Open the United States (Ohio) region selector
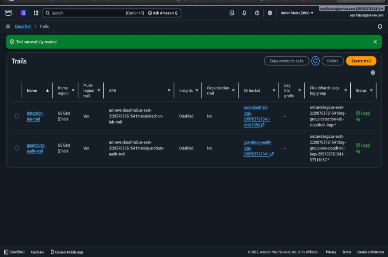Screen dimensions: 388x257 (297, 13)
